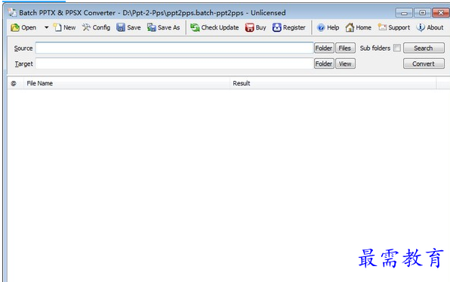
Task: Choose Save As in toolbar
Action: (164, 28)
